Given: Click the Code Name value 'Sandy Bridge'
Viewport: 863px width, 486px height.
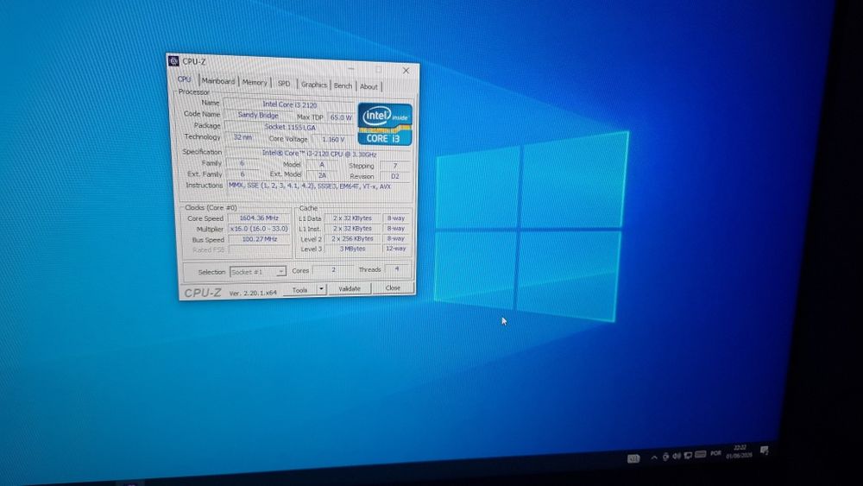Looking at the screenshot, I should (x=258, y=115).
